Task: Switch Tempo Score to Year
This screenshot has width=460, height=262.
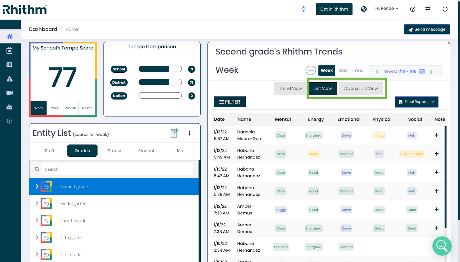Action: (55, 108)
